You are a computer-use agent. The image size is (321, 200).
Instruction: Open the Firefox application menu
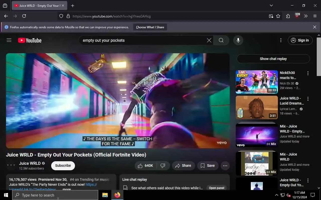315,16
